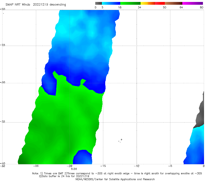The width and height of the screenshot is (206, 181).
Task: Click the color bar label '18'
Action: coord(120,7)
